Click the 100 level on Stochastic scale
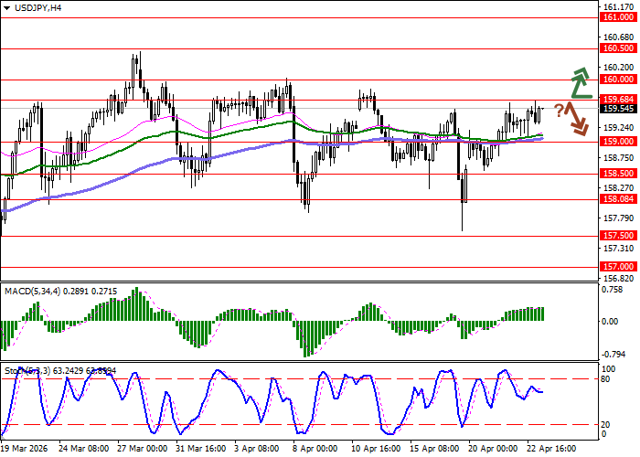640x457 pixels. [609, 369]
